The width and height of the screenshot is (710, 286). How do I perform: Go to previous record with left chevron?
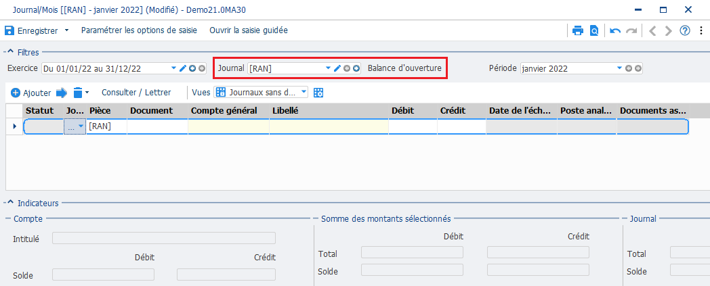tap(652, 30)
